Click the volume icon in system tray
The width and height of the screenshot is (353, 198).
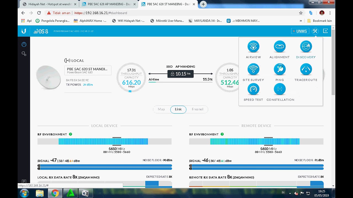click(x=296, y=193)
